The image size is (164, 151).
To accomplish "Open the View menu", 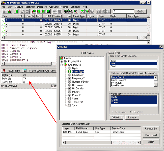I will pos(10,7).
